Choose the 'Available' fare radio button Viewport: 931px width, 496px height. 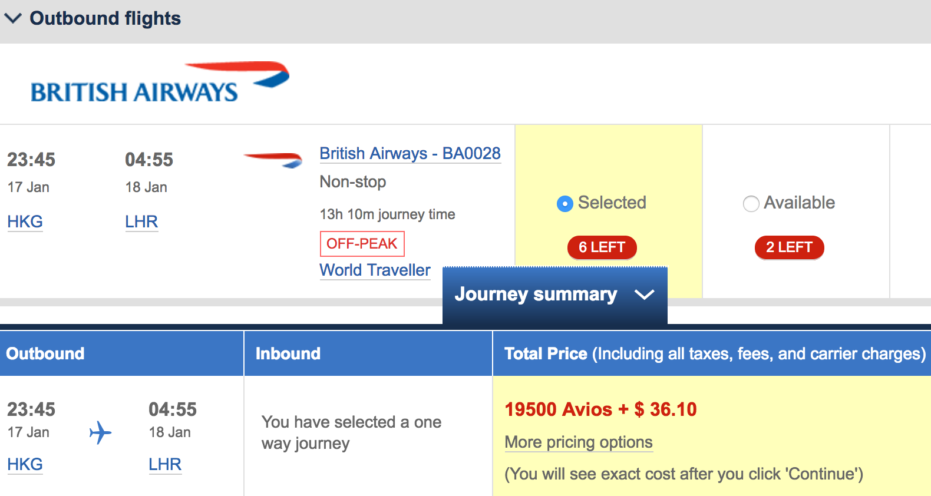click(751, 204)
